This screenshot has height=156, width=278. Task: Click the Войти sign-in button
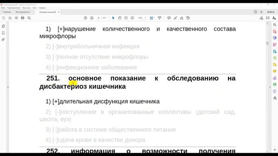click(271, 12)
